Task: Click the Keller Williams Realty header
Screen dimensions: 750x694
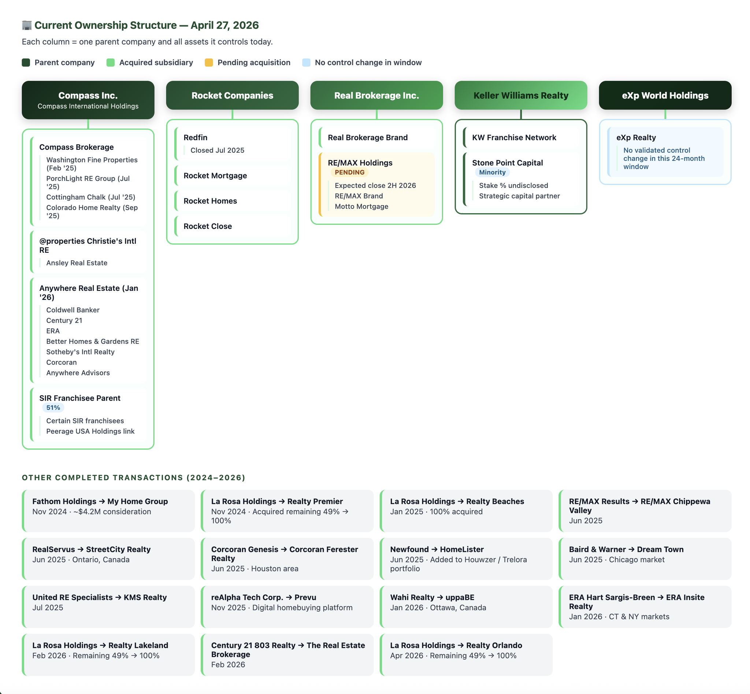Action: [x=520, y=95]
